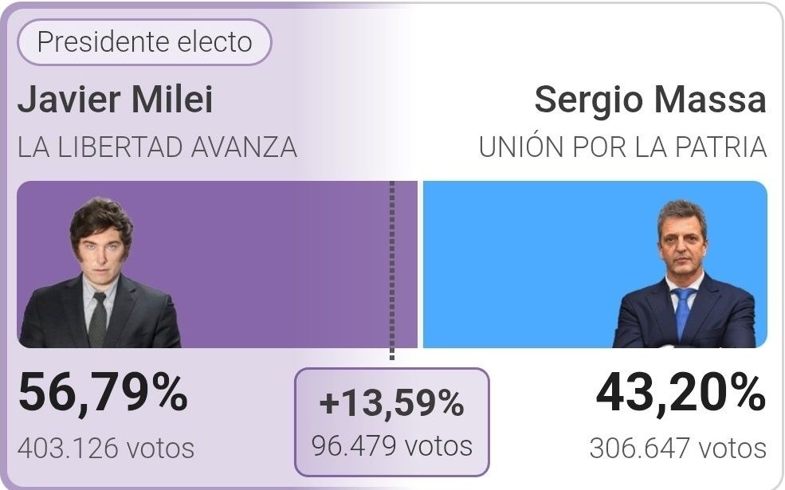Click Milei's black necktie in the photo
785x490 pixels.
(x=97, y=320)
